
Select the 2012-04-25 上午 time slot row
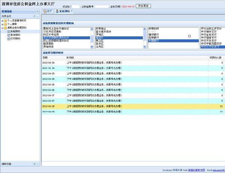pos(133,74)
